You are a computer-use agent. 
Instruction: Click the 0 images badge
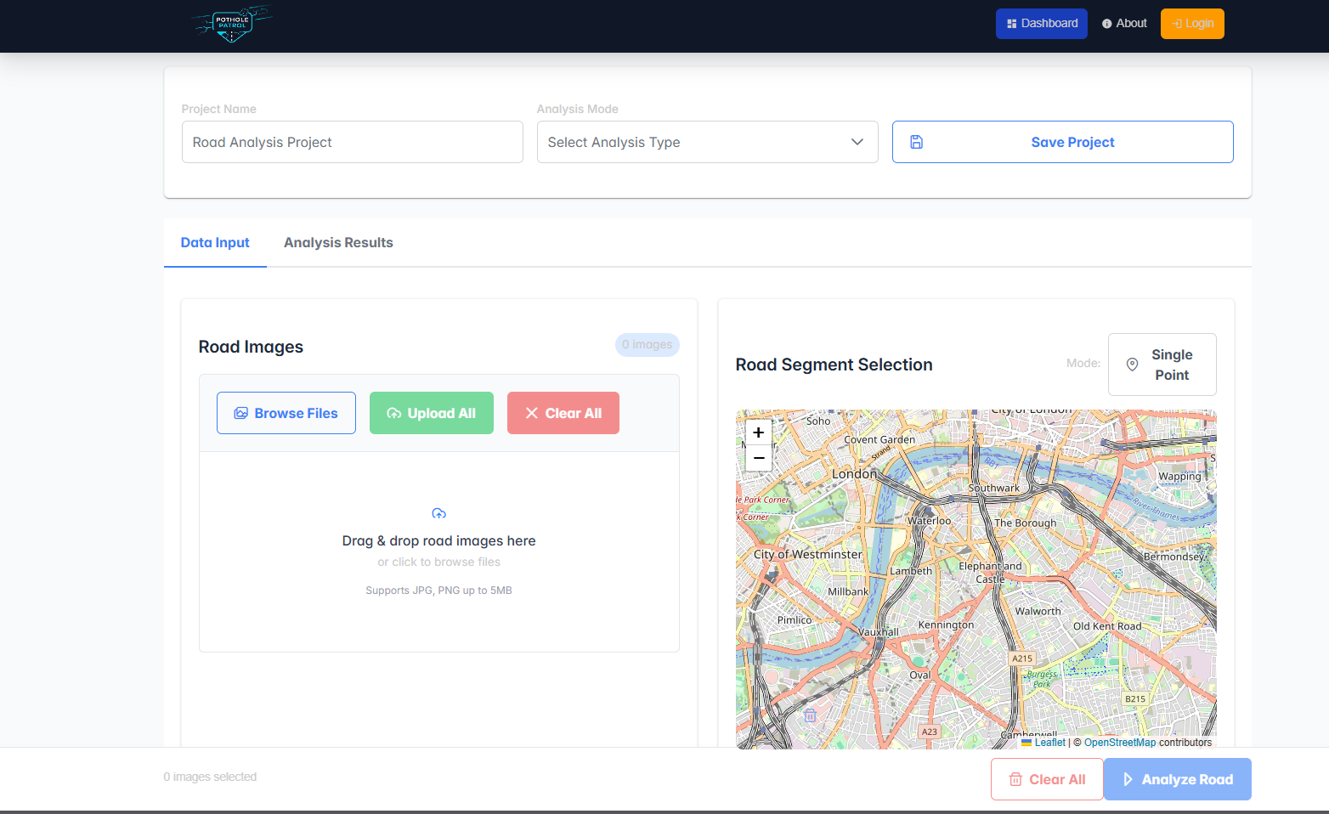648,345
